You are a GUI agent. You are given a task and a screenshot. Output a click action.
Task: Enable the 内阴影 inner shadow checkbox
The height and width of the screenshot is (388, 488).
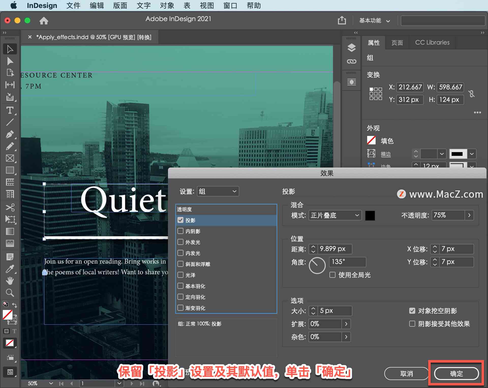coord(180,231)
